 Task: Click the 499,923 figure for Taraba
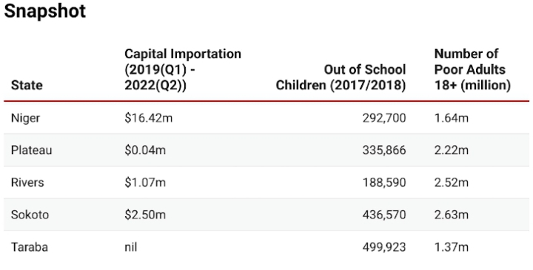pyautogui.click(x=384, y=247)
